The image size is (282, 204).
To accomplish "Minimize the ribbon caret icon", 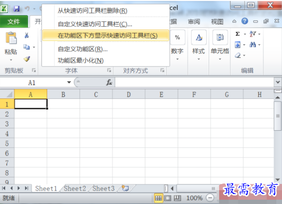I will [x=234, y=21].
